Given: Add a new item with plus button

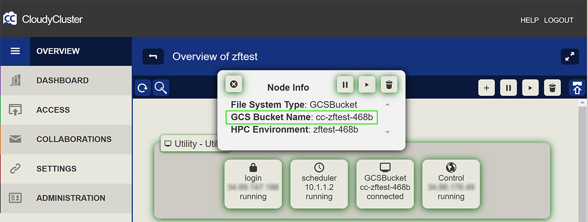Looking at the screenshot, I should coord(487,88).
